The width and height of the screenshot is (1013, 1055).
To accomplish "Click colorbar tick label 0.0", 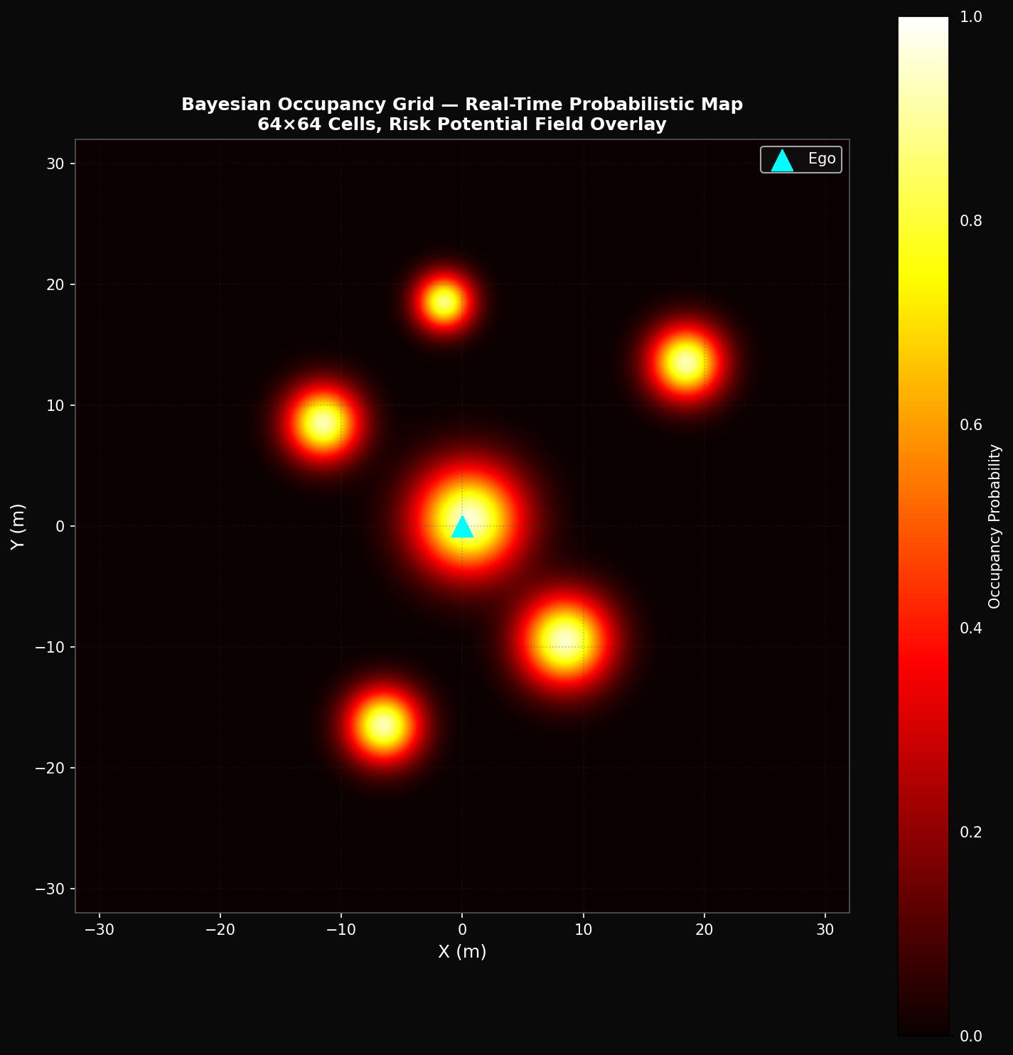I will pyautogui.click(x=970, y=1036).
